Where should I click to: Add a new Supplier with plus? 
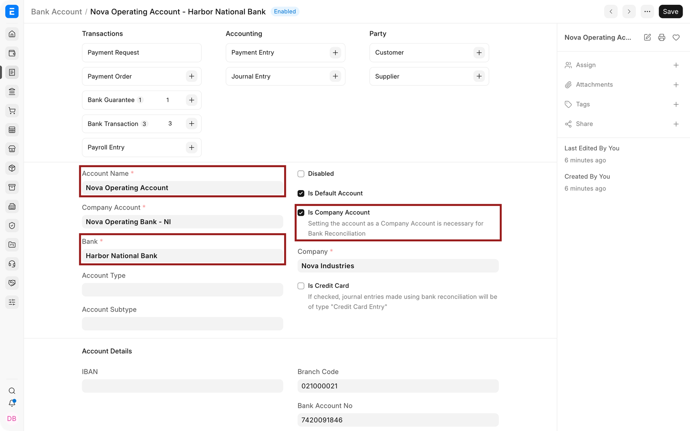click(479, 76)
